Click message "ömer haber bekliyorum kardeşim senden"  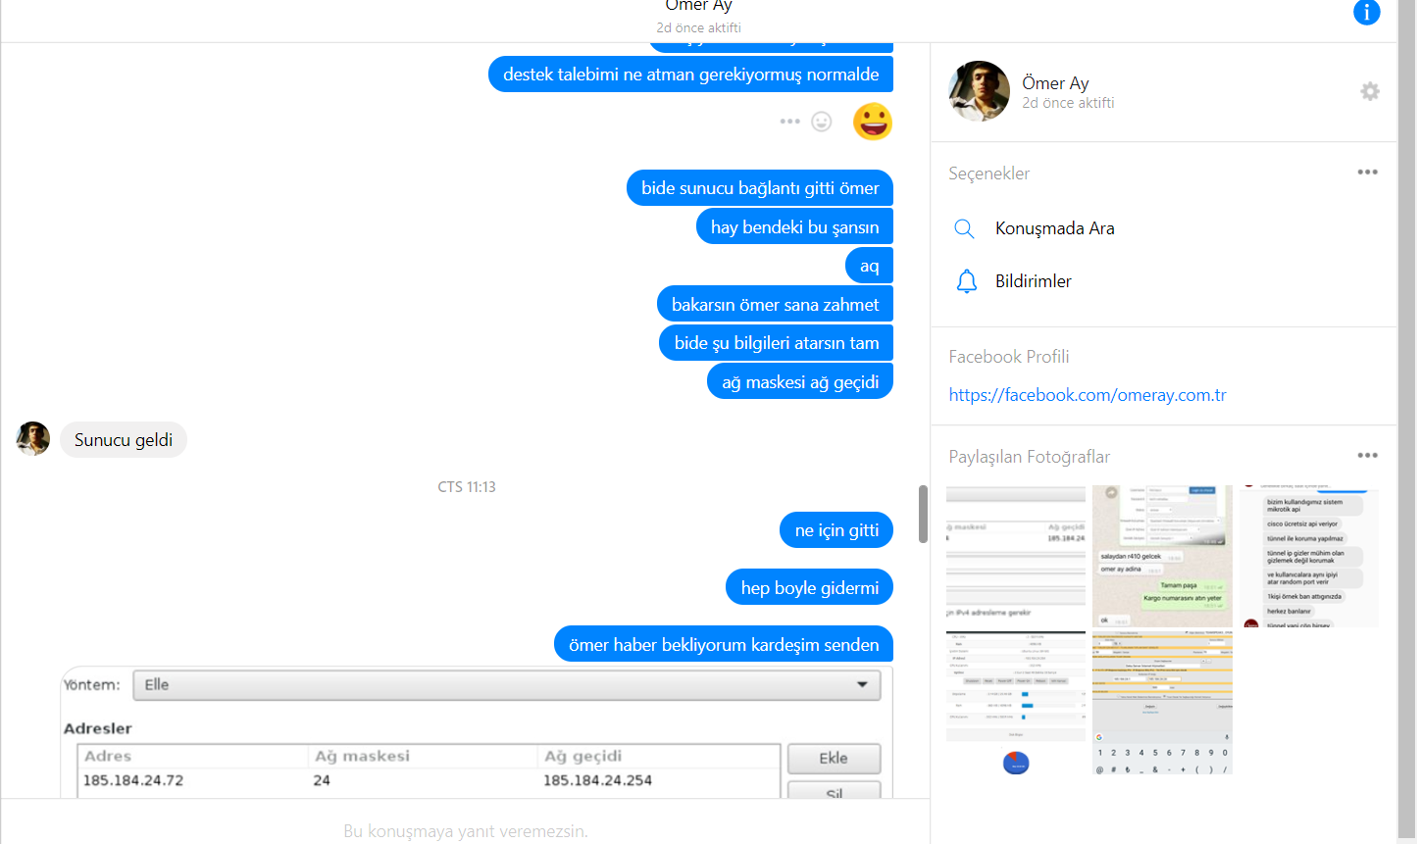[x=724, y=645]
